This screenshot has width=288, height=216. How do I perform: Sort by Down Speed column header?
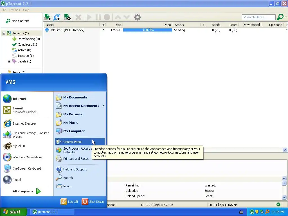pyautogui.click(x=250, y=25)
